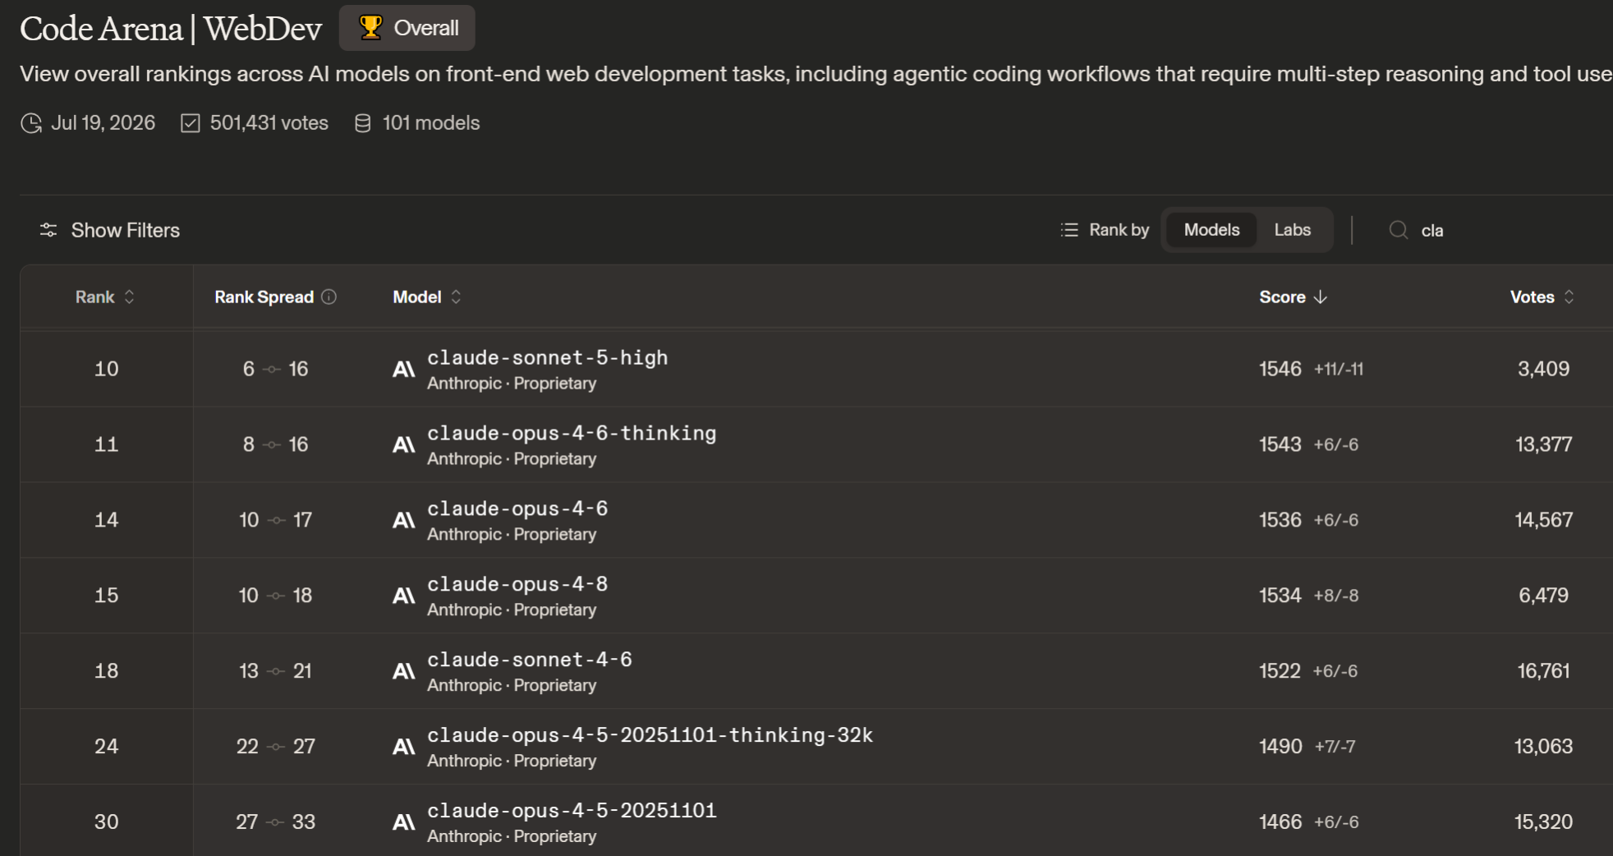1613x856 pixels.
Task: Click the 15,320 votes cell
Action: click(x=1544, y=822)
